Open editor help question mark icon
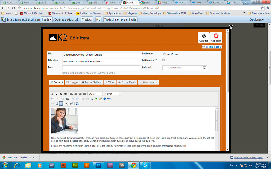 105,99
